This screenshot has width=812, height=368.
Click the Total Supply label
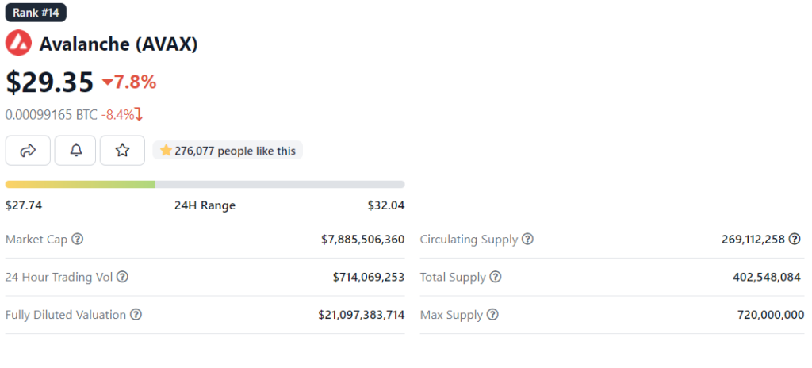453,278
